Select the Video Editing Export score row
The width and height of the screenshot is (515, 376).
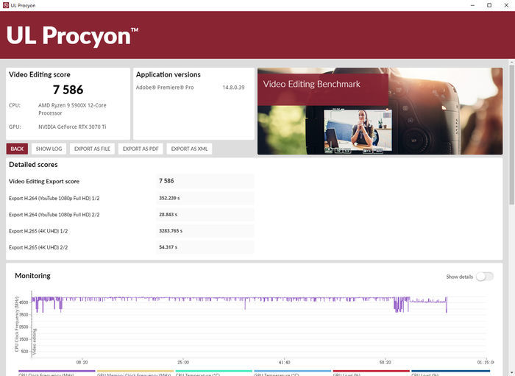click(x=130, y=181)
